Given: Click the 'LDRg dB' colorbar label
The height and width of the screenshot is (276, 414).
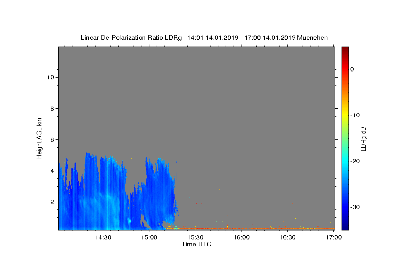Looking at the screenshot, I should pyautogui.click(x=363, y=139).
